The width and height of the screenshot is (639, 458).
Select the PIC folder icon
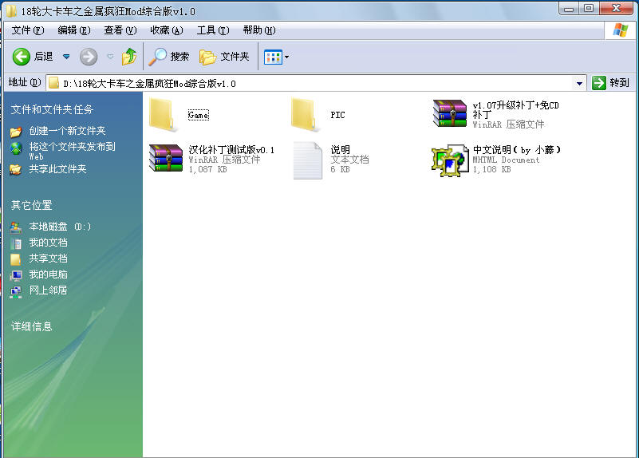(x=306, y=116)
